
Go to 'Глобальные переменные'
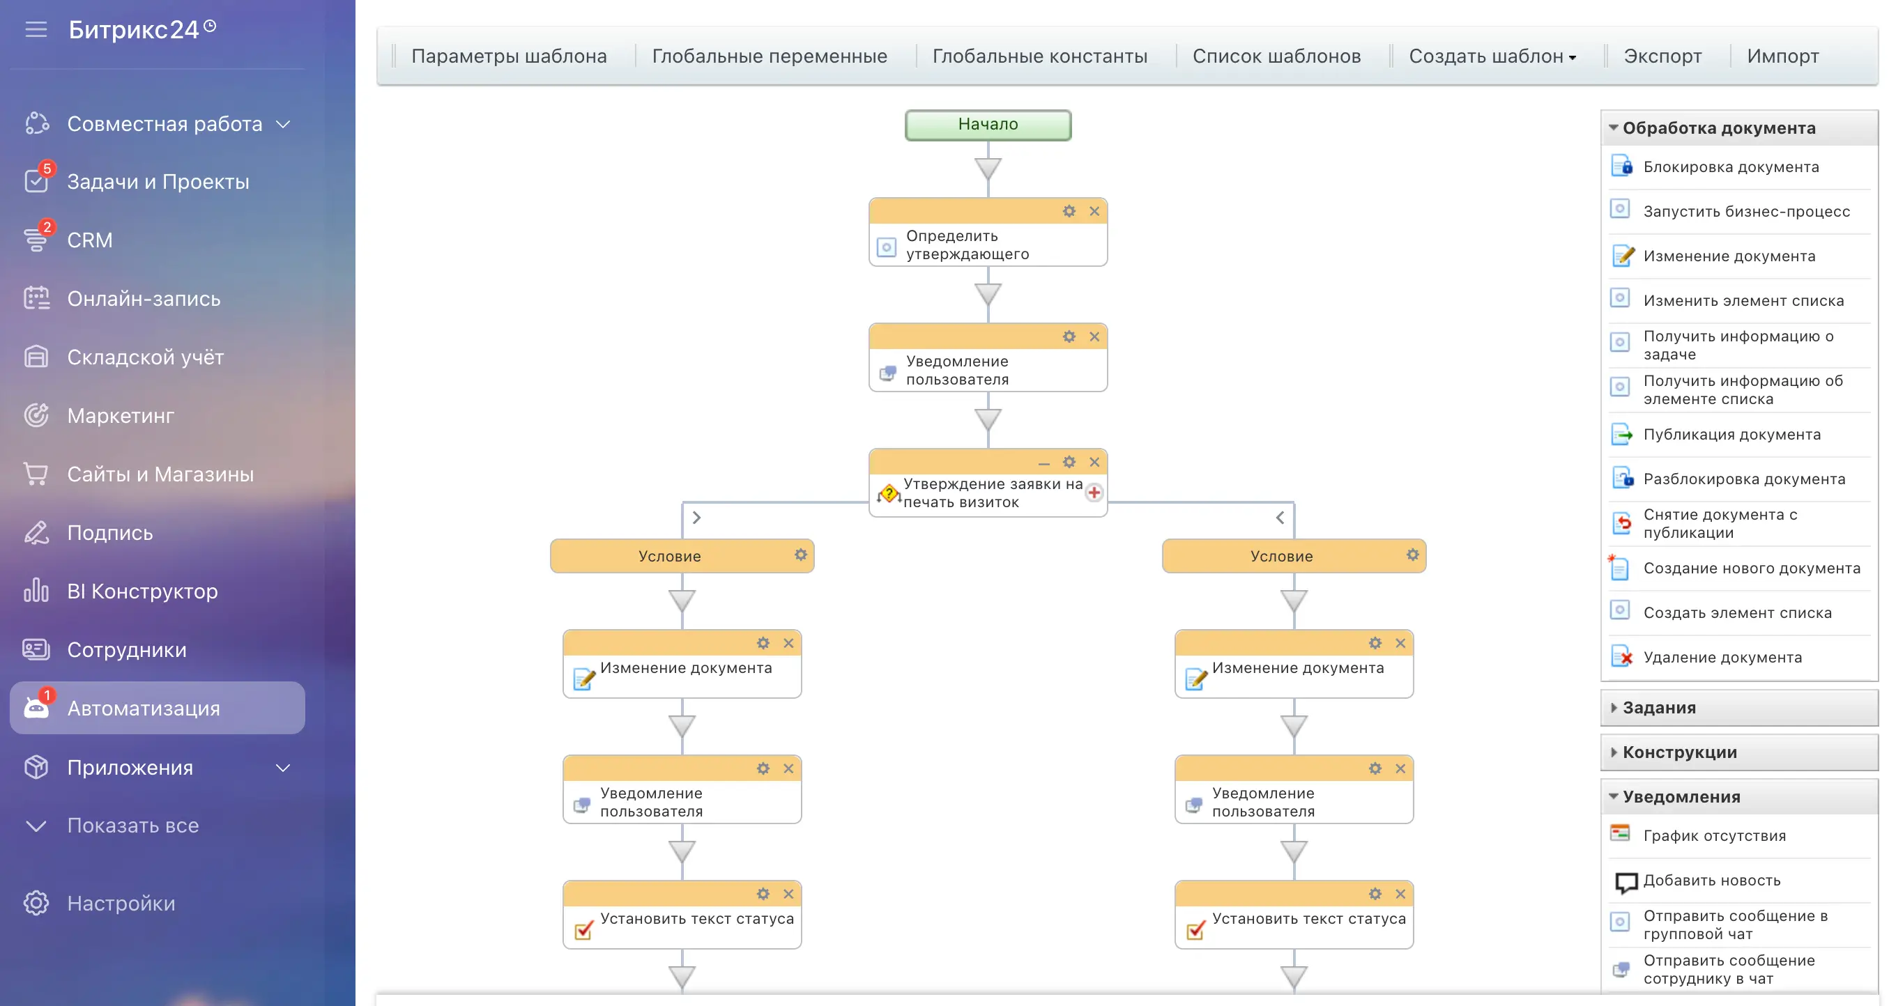(770, 56)
